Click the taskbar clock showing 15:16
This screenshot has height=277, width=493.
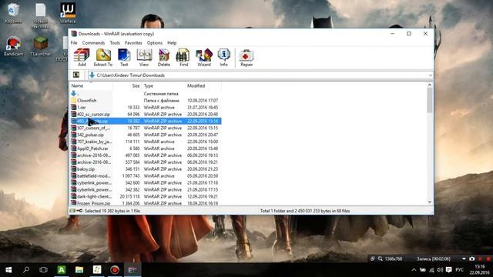point(480,270)
